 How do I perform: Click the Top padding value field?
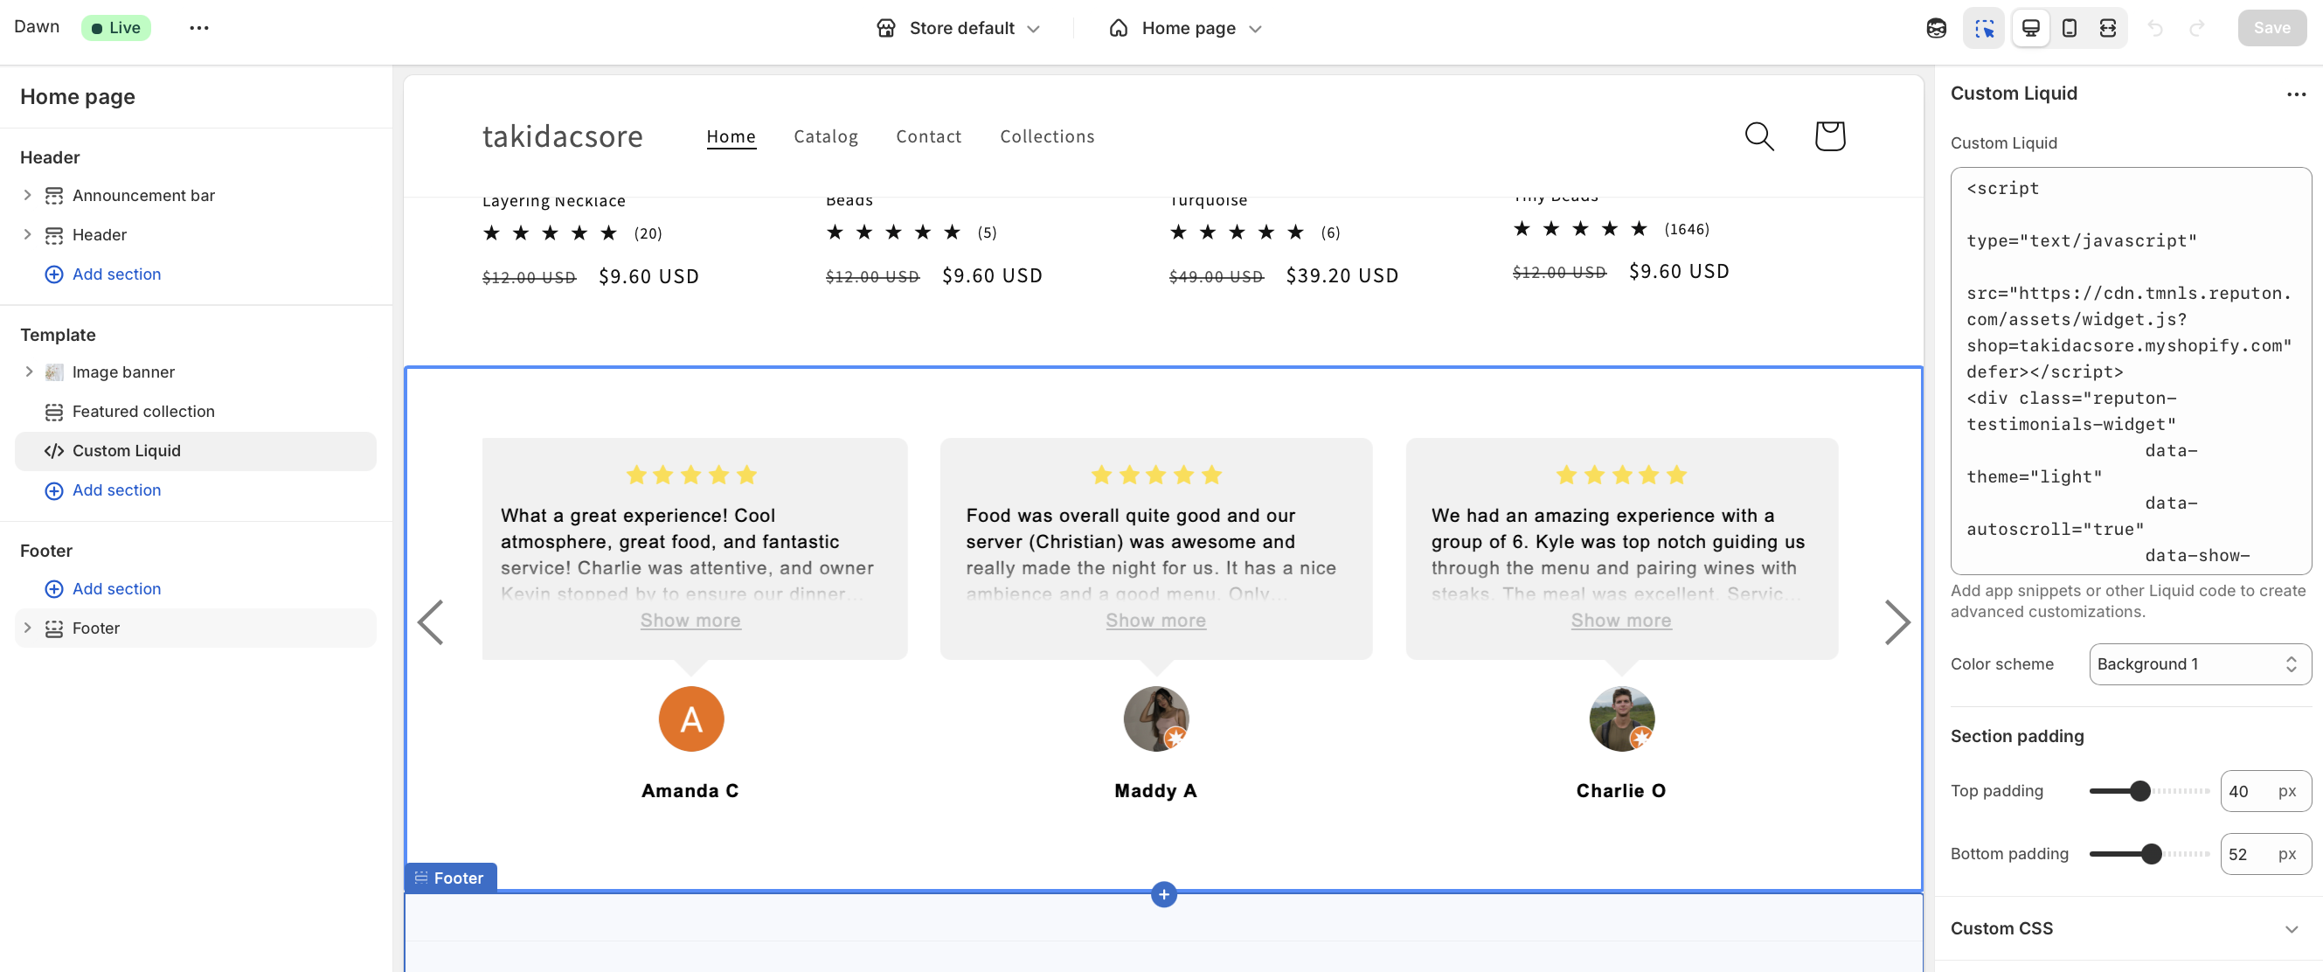pos(2264,791)
